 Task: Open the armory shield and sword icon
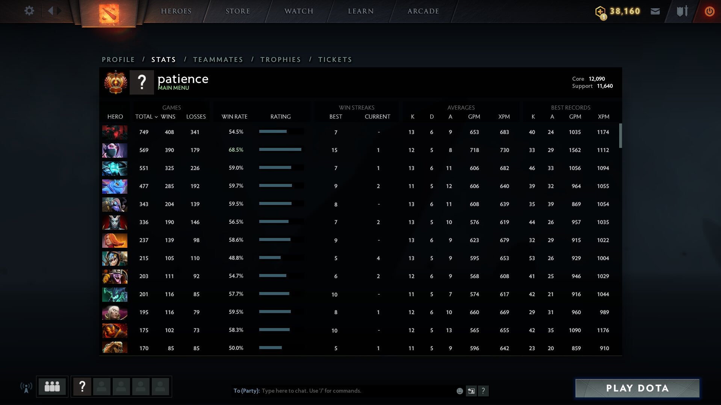coord(682,11)
